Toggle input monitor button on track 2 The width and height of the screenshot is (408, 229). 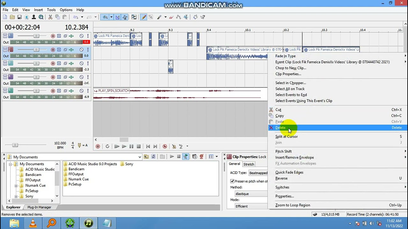(x=59, y=50)
